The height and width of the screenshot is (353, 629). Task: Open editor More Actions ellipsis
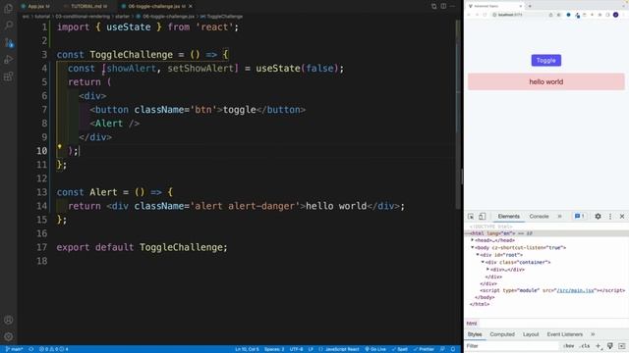[x=452, y=6]
